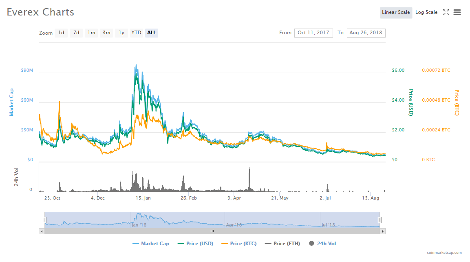Click the Price (BTC) axis title
Screen dimensions: 470x262
tap(457, 102)
